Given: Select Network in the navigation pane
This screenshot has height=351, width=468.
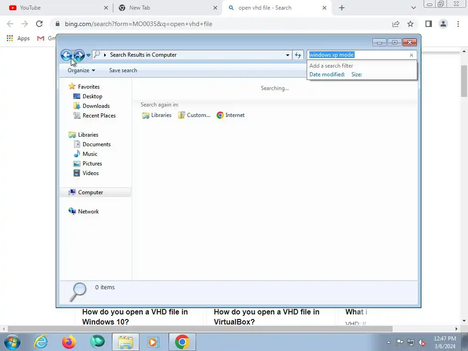Looking at the screenshot, I should point(88,212).
